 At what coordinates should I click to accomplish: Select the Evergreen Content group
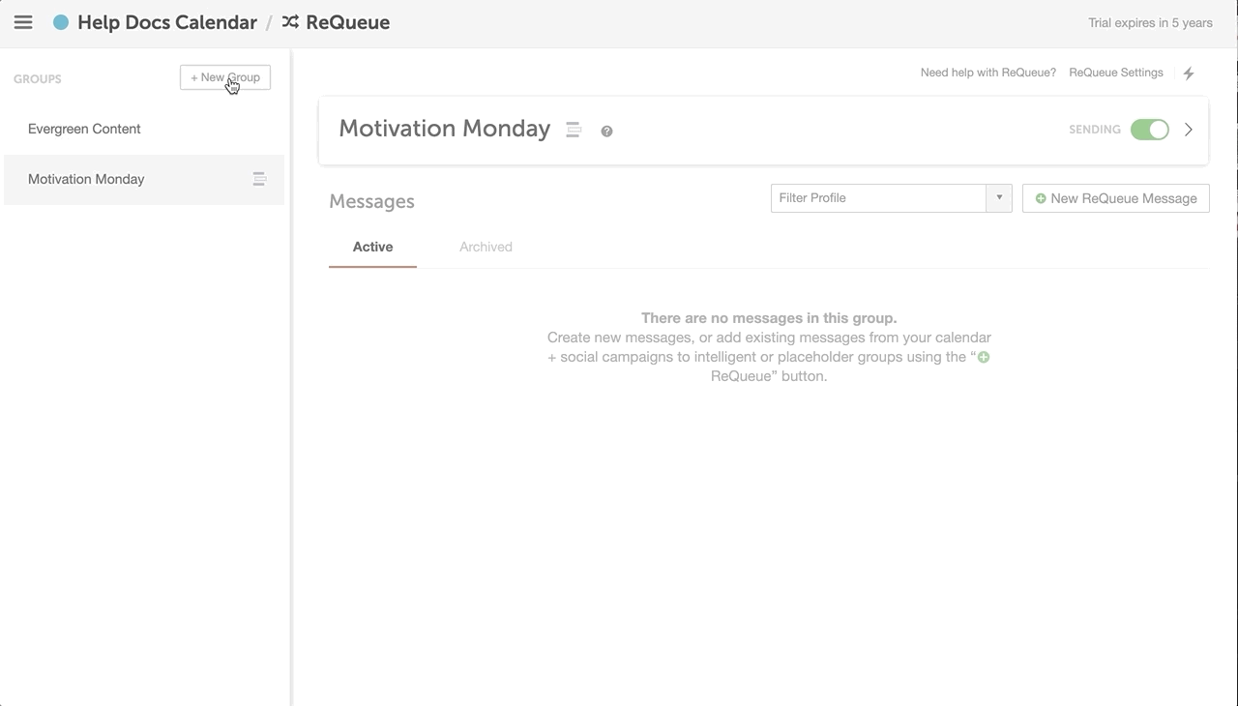(x=144, y=129)
